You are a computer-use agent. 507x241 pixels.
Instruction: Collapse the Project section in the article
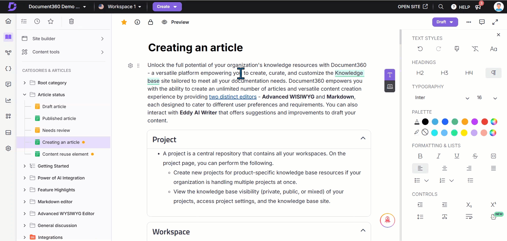363,138
